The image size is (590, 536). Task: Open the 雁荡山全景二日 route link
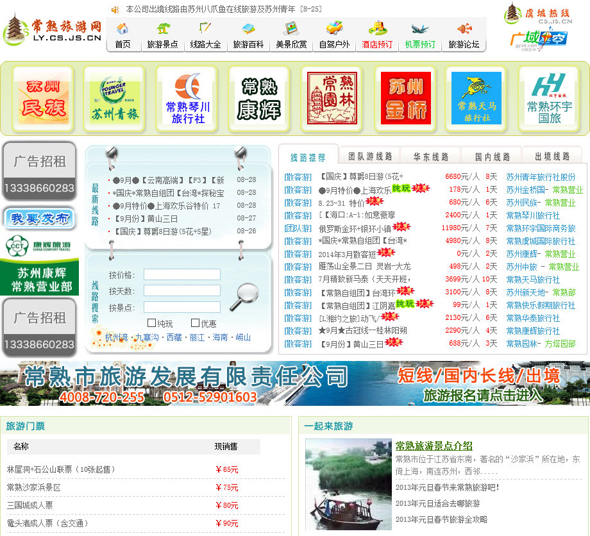[364, 267]
